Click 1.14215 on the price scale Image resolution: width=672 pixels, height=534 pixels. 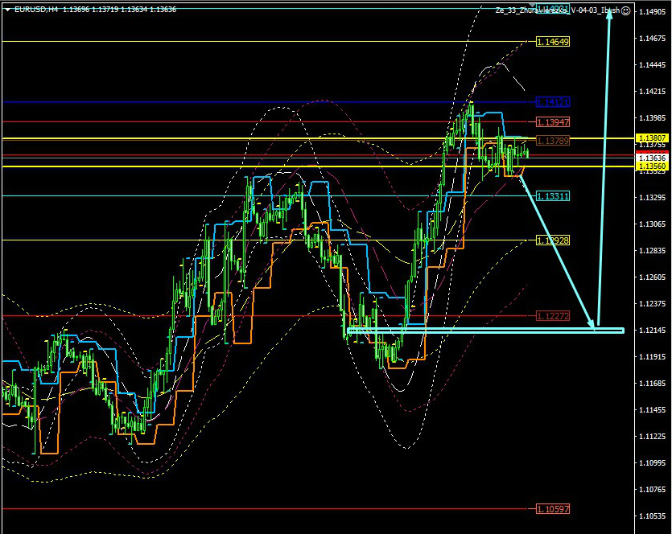(x=653, y=92)
